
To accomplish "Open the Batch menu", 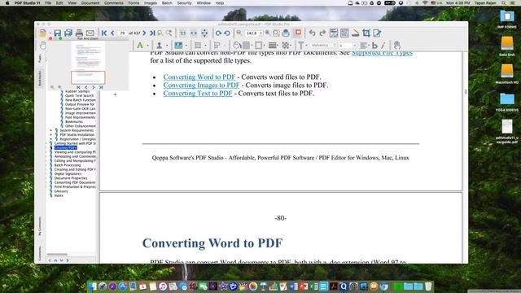I will tap(167, 3).
